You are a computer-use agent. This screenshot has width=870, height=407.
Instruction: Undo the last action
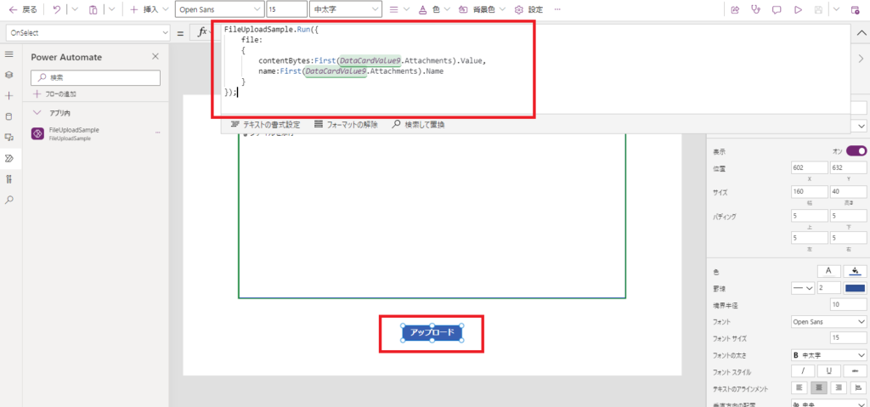coord(57,9)
